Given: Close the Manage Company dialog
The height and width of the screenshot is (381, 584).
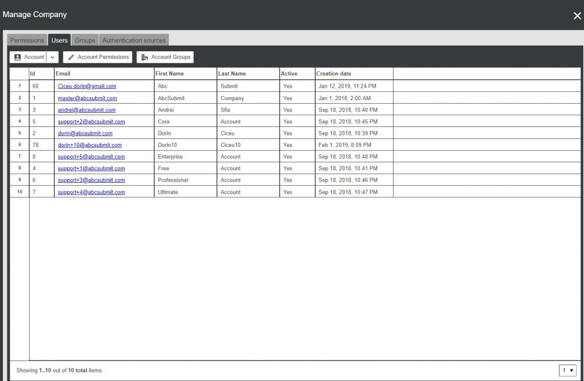Looking at the screenshot, I should pos(577,16).
